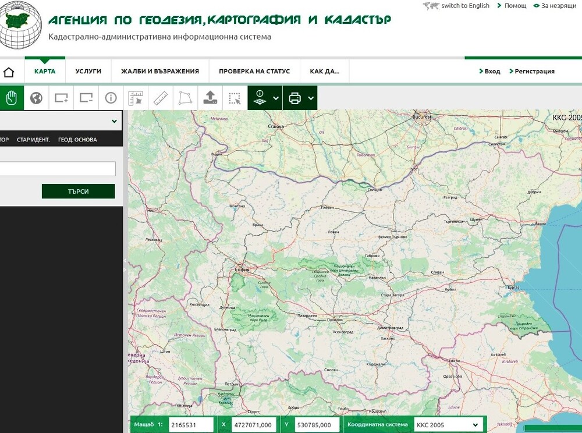This screenshot has width=582, height=433.
Task: Select the info identify tool
Action: [x=111, y=98]
